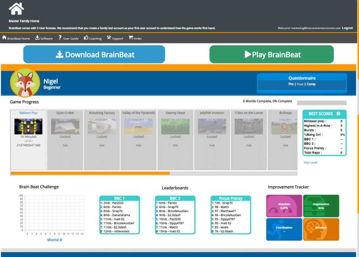This screenshot has width=359, height=257.
Task: Open the Software menu item
Action: coord(44,38)
